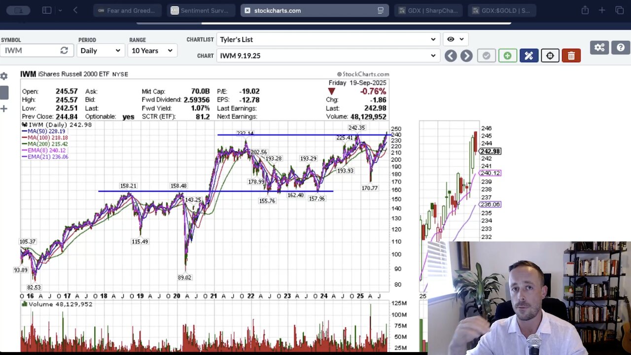Viewport: 631px width, 355px height.
Task: Close the stockcharts.com tab
Action: coord(247,10)
